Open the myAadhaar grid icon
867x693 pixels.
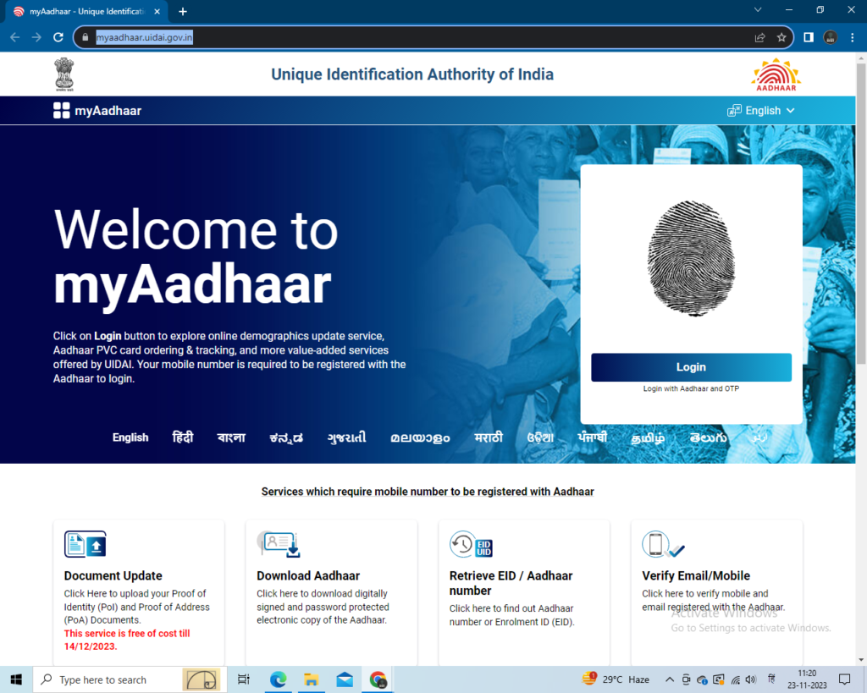(61, 111)
